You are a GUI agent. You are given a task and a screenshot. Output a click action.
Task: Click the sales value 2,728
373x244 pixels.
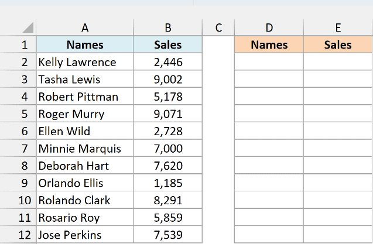[x=167, y=131]
